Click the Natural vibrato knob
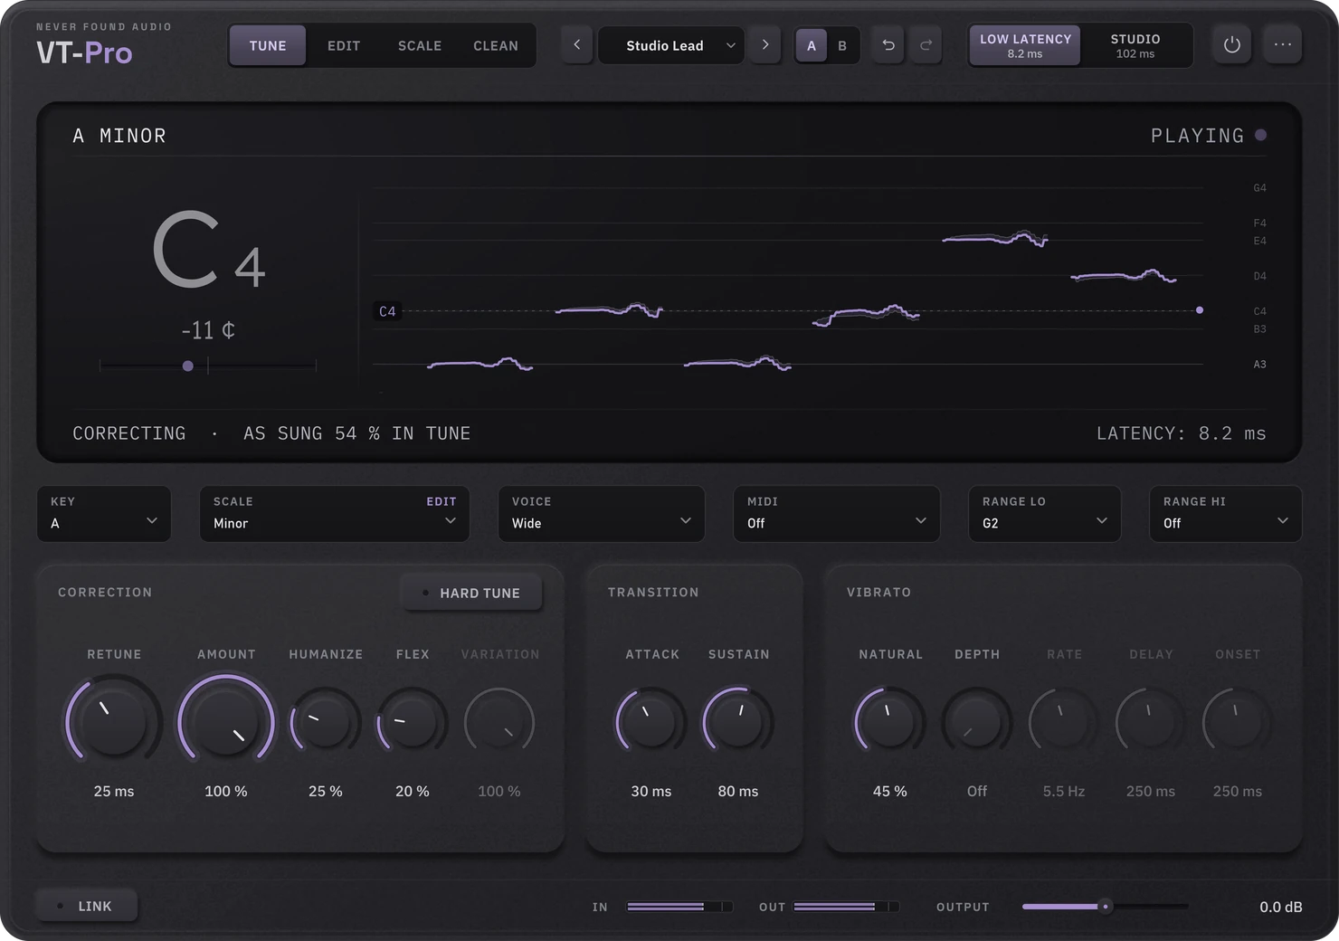Viewport: 1339px width, 941px height. 890,722
